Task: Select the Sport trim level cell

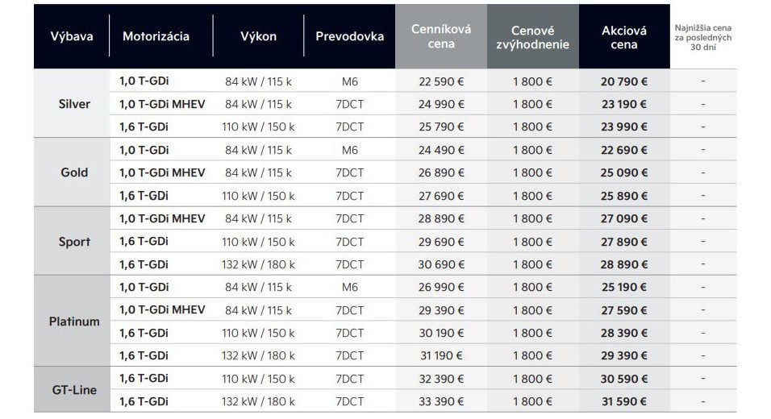Action: point(74,242)
